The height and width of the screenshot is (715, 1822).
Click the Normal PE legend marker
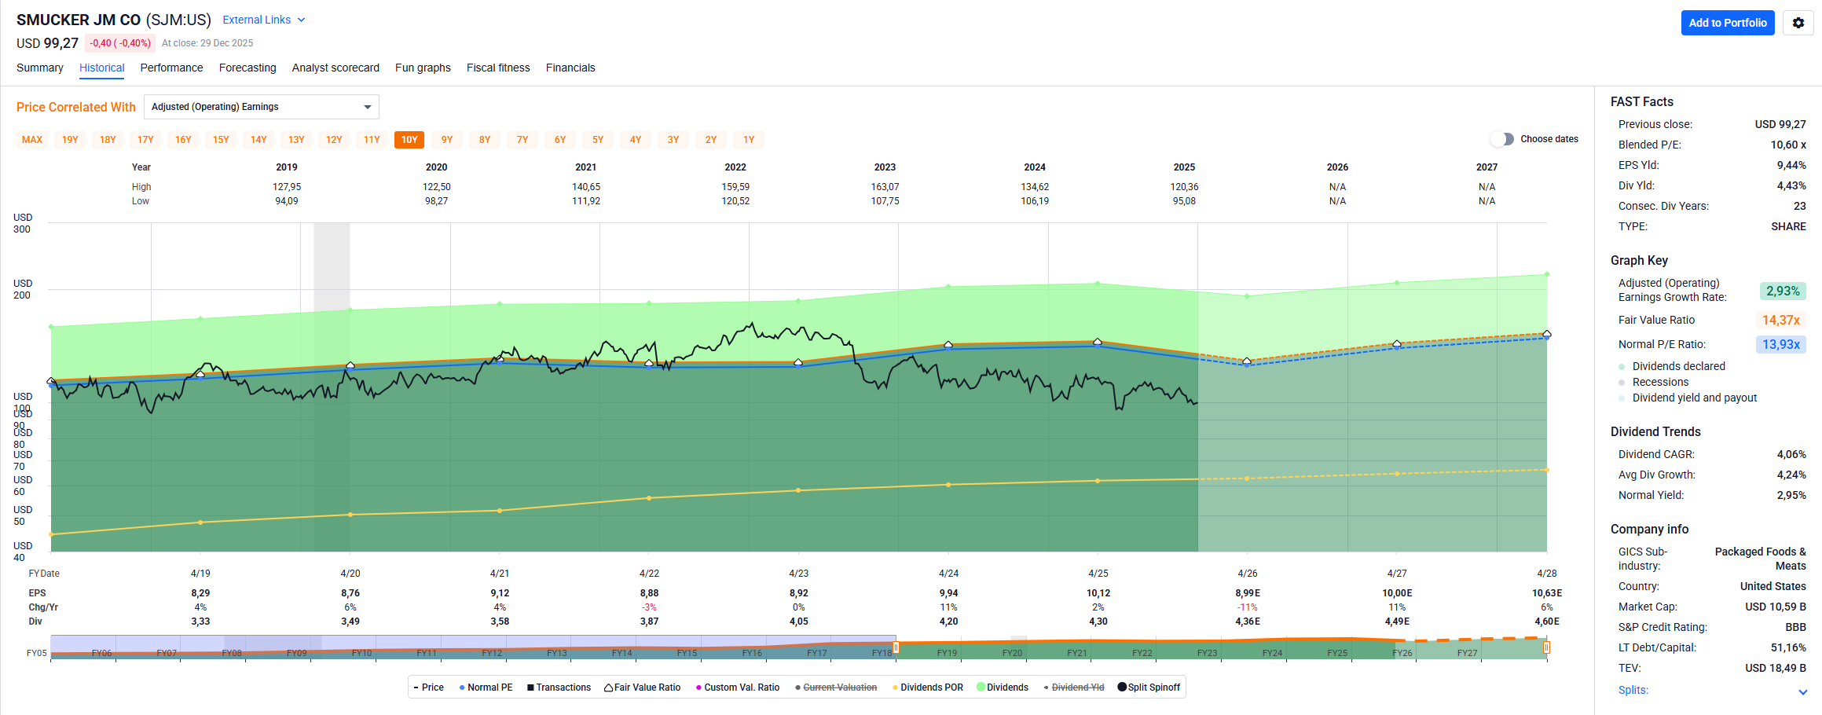pyautogui.click(x=462, y=687)
